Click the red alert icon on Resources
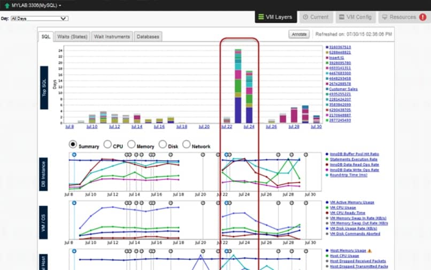The image size is (431, 270). tap(421, 17)
